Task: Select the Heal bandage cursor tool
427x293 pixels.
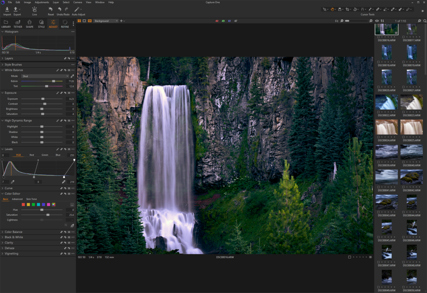Action: point(378,9)
